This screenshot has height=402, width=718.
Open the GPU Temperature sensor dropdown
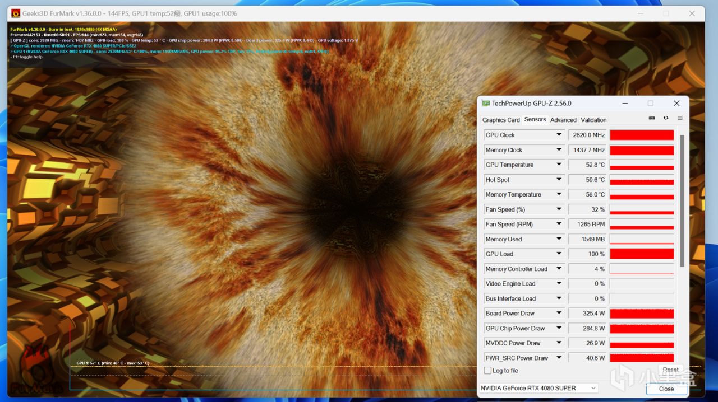pyautogui.click(x=559, y=165)
